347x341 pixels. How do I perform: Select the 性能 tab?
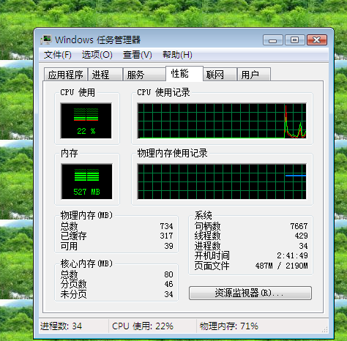coord(184,73)
